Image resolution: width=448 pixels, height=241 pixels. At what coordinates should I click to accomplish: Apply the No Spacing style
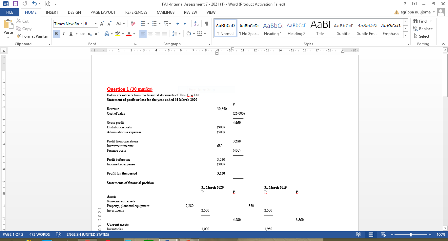(249, 29)
